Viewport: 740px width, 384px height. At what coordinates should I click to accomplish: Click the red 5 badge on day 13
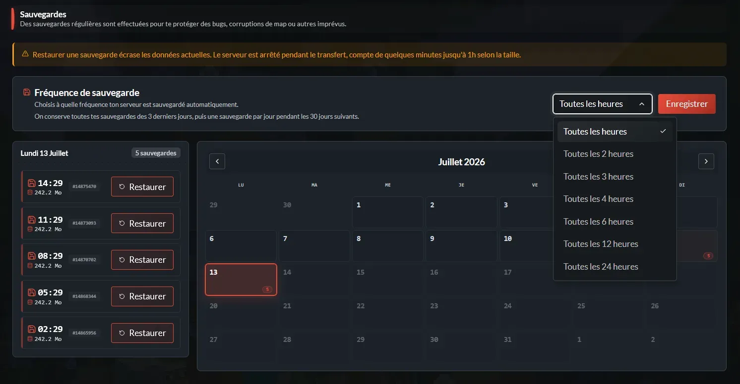(267, 289)
